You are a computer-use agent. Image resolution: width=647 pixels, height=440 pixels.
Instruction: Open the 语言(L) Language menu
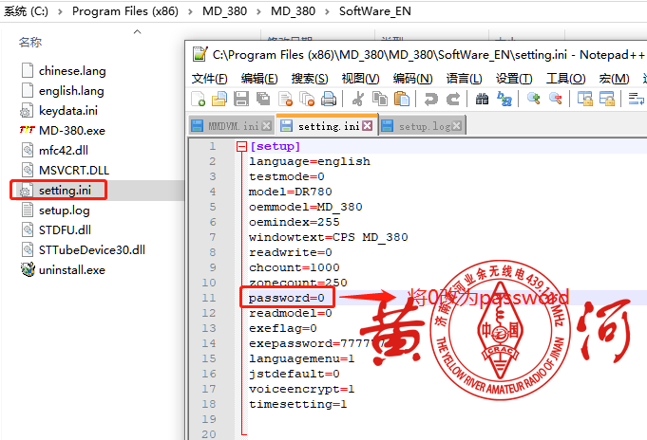464,79
